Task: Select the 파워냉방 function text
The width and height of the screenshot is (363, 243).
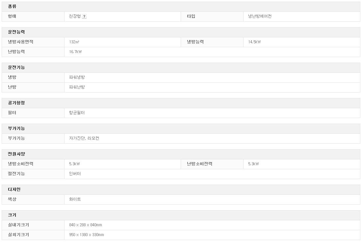Action: (77, 77)
